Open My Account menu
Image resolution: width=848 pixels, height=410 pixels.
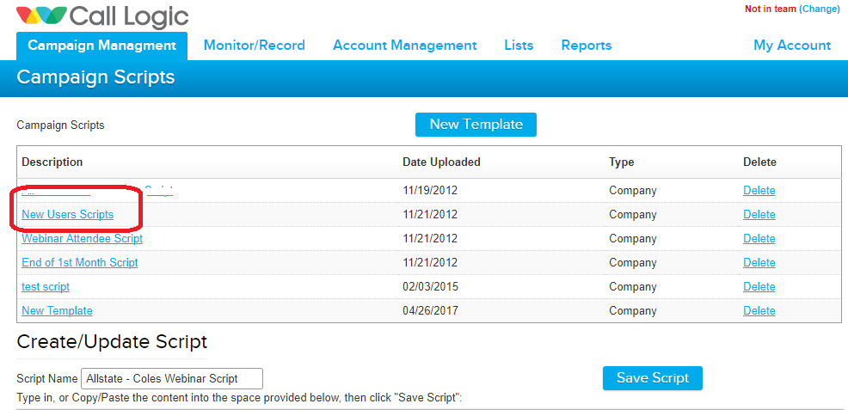click(x=791, y=46)
